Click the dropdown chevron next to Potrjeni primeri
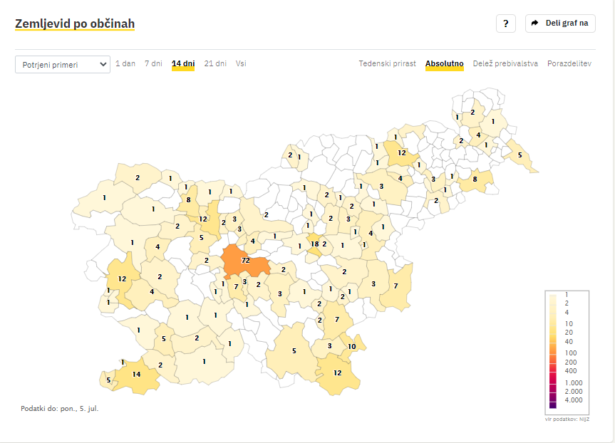615x443 pixels. click(x=103, y=64)
